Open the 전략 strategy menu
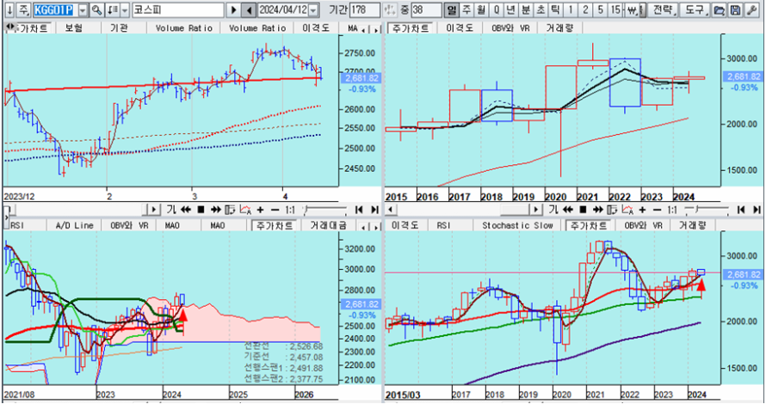 coord(662,9)
